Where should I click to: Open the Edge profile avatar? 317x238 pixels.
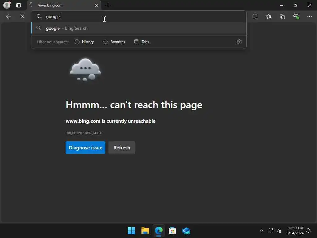(7, 5)
